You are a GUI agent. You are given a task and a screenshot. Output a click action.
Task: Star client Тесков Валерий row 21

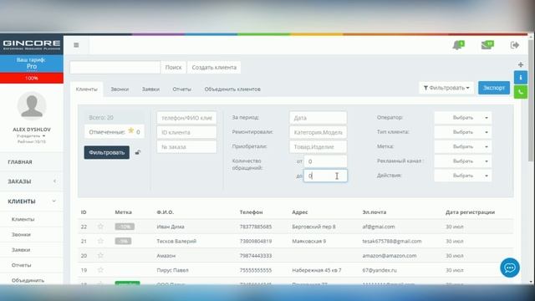[100, 241]
